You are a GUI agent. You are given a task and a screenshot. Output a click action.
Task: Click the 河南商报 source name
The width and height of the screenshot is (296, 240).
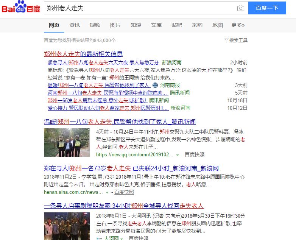point(170,85)
